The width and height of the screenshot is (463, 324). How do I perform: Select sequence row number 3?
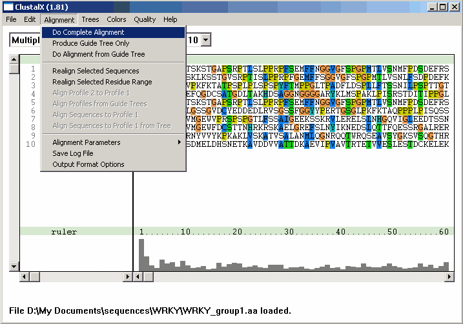[33, 86]
